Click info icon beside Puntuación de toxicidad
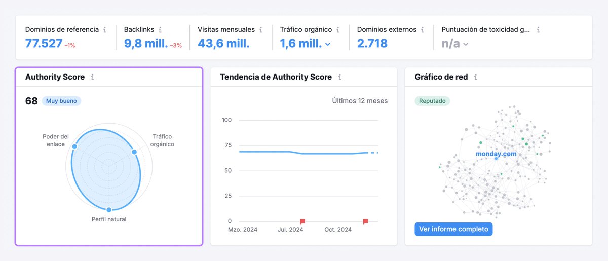The image size is (608, 261). click(538, 30)
